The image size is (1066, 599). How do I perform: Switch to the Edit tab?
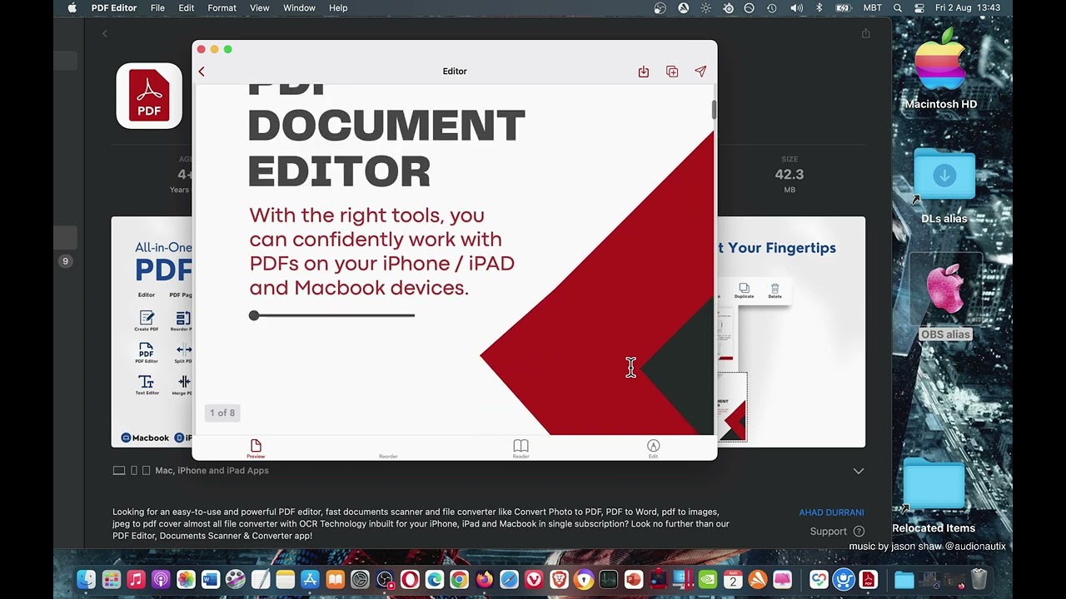653,449
